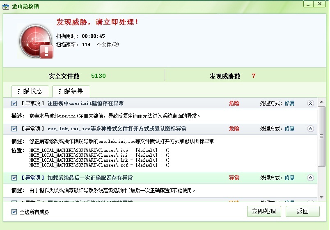The image size is (330, 230).
Task: Collapse the userinit registry anomaly details
Action: tap(310, 103)
